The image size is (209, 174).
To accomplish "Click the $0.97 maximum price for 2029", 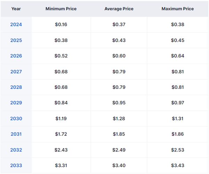I will [178, 103].
